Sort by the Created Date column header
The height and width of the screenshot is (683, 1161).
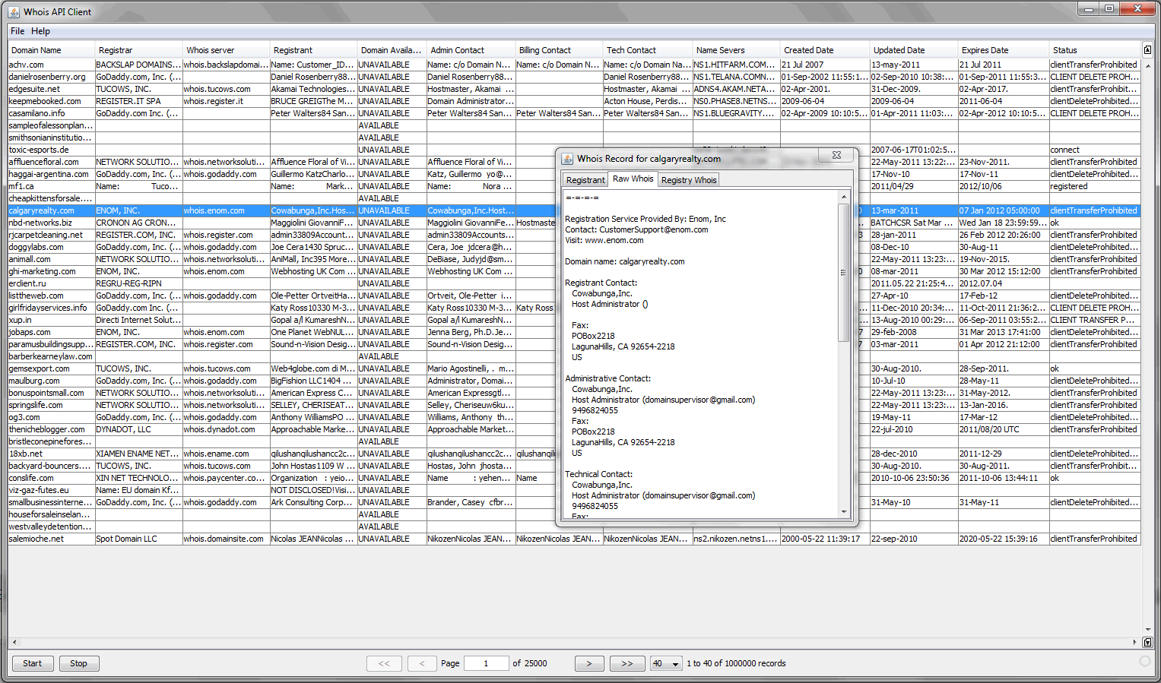pyautogui.click(x=824, y=50)
